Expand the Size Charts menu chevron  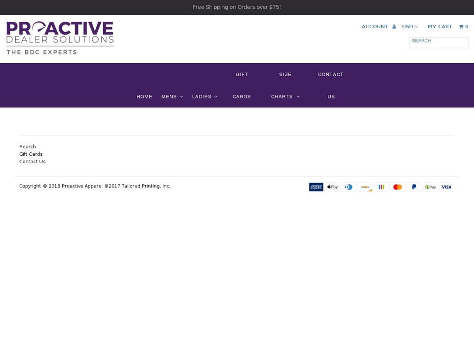click(x=298, y=97)
